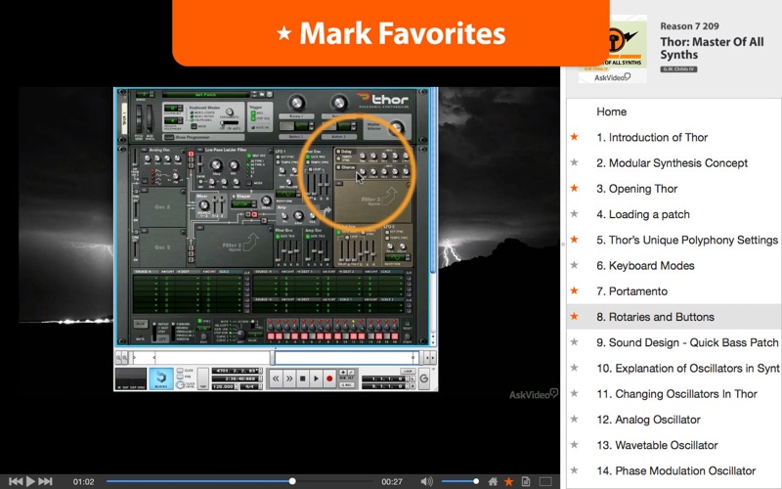Image resolution: width=782 pixels, height=489 pixels.
Task: Open lesson 4. Loading a patch
Action: pyautogui.click(x=643, y=214)
